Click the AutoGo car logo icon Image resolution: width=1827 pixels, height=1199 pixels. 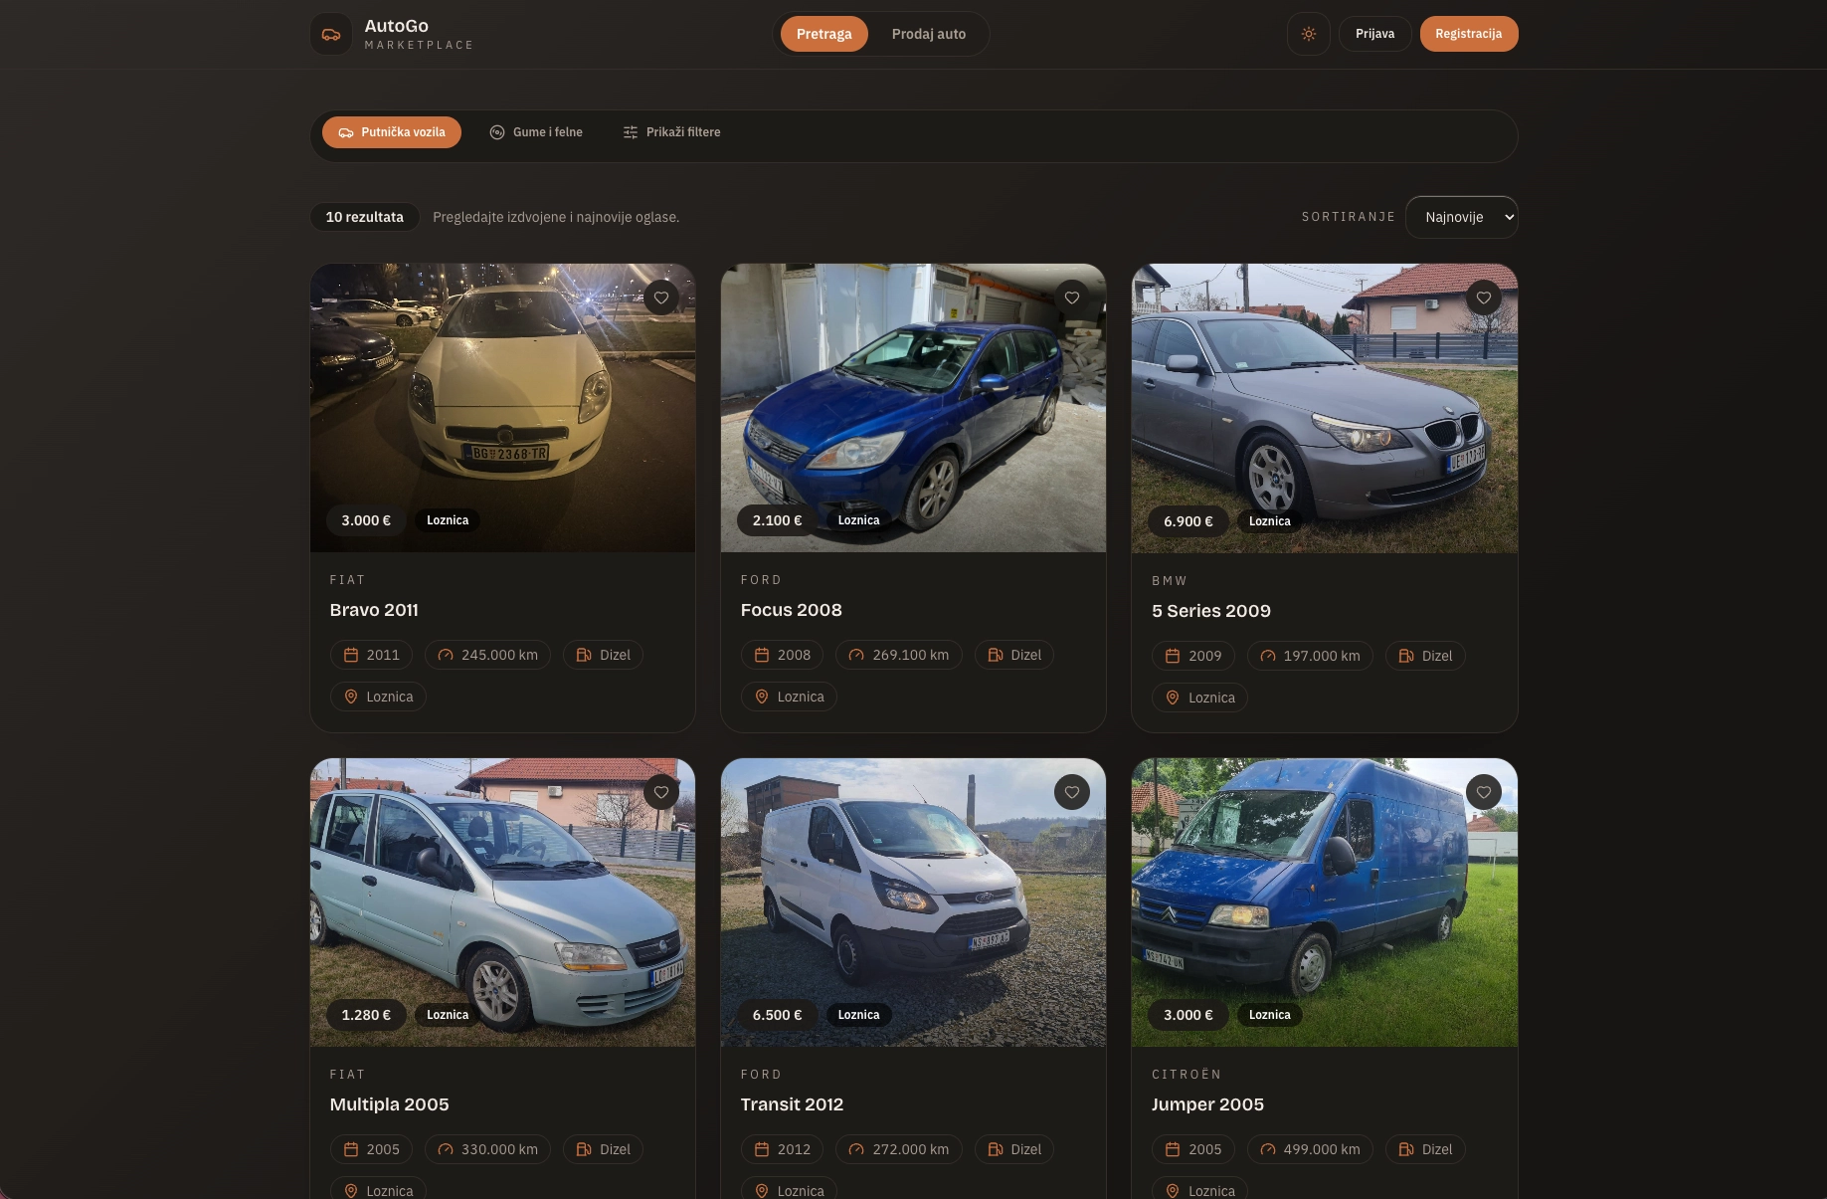tap(331, 34)
